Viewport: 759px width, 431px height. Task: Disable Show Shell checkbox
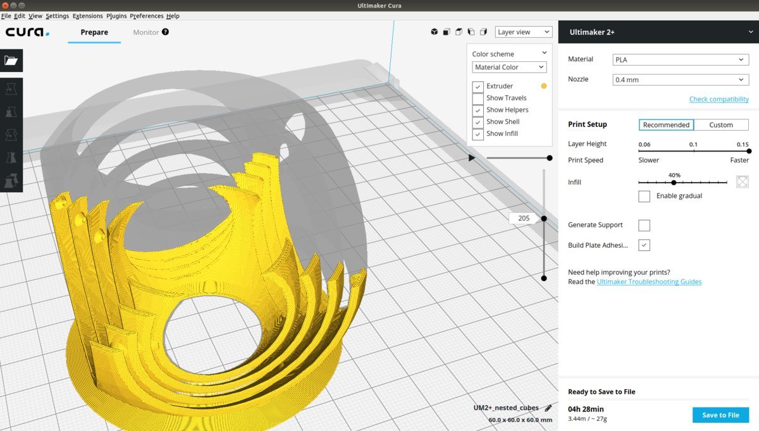tap(478, 122)
